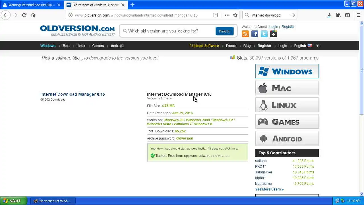Toggle reader view icon in address bar
Image resolution: width=364 pixels, height=205 pixels.
pos(216,15)
